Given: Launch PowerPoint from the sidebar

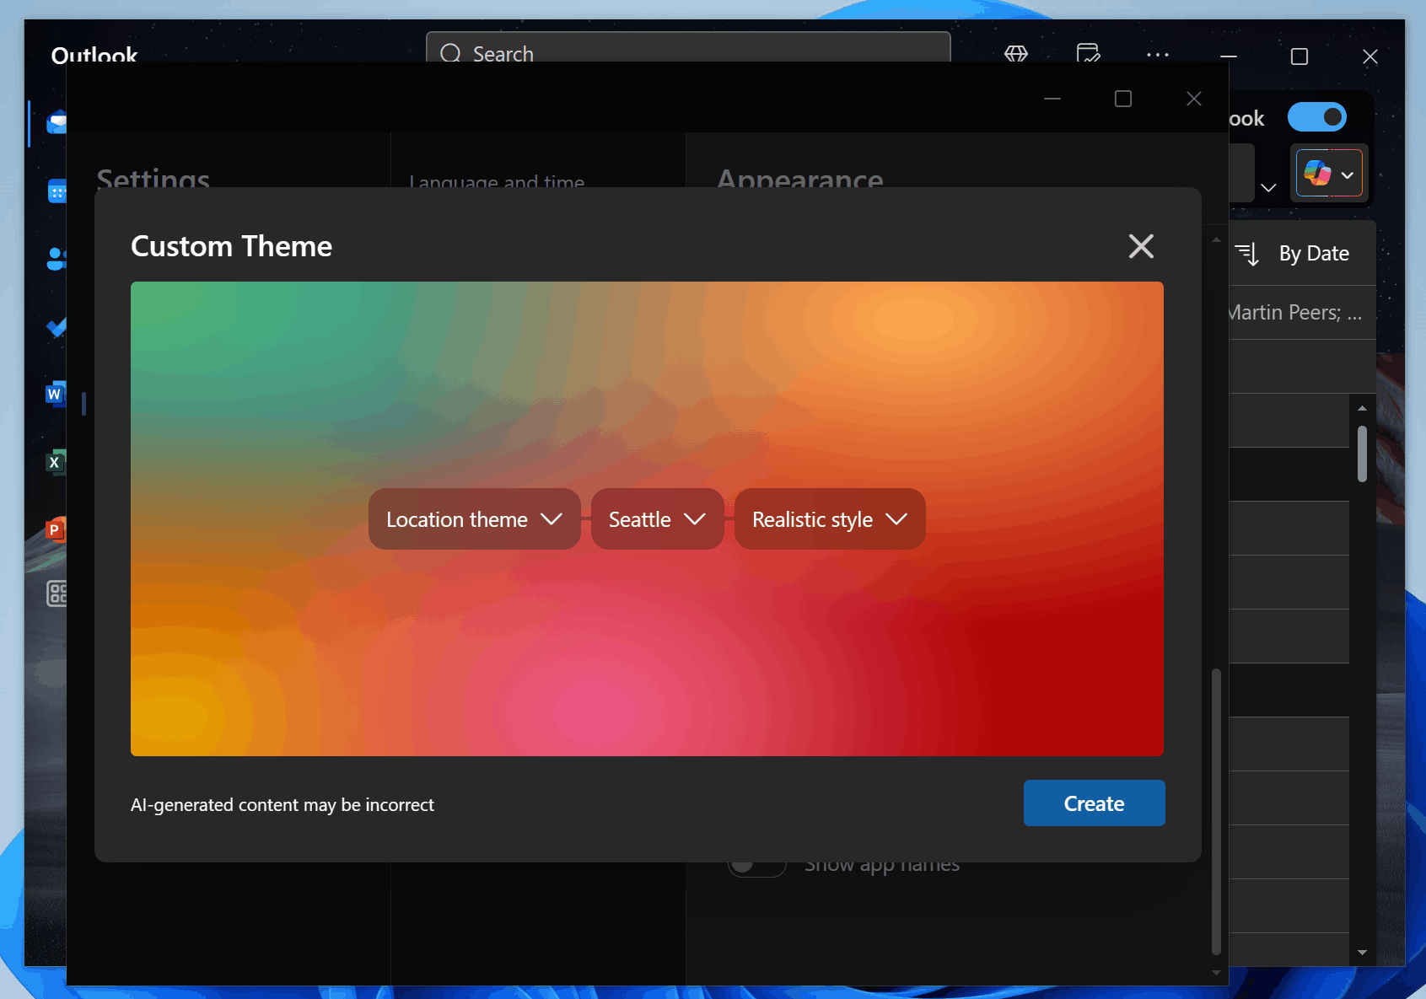Looking at the screenshot, I should coord(56,529).
